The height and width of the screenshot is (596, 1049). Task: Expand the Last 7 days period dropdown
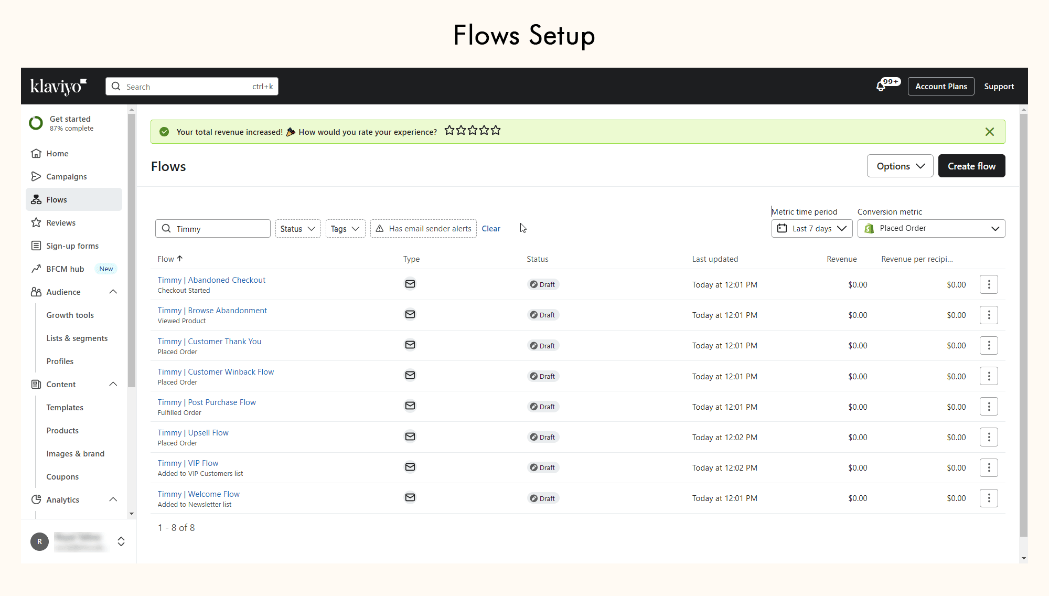tap(811, 229)
